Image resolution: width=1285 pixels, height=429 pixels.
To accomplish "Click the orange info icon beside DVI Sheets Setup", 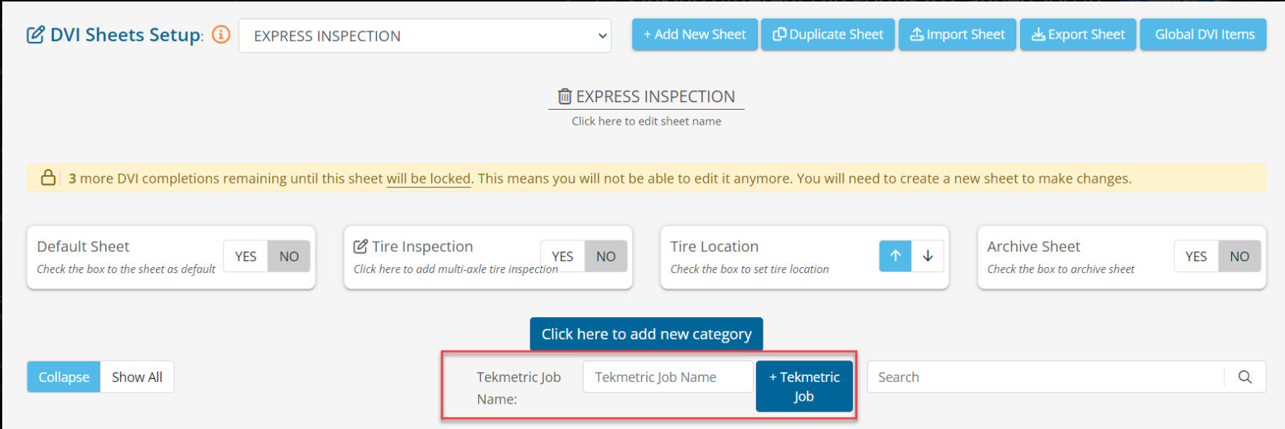I will click(x=221, y=34).
